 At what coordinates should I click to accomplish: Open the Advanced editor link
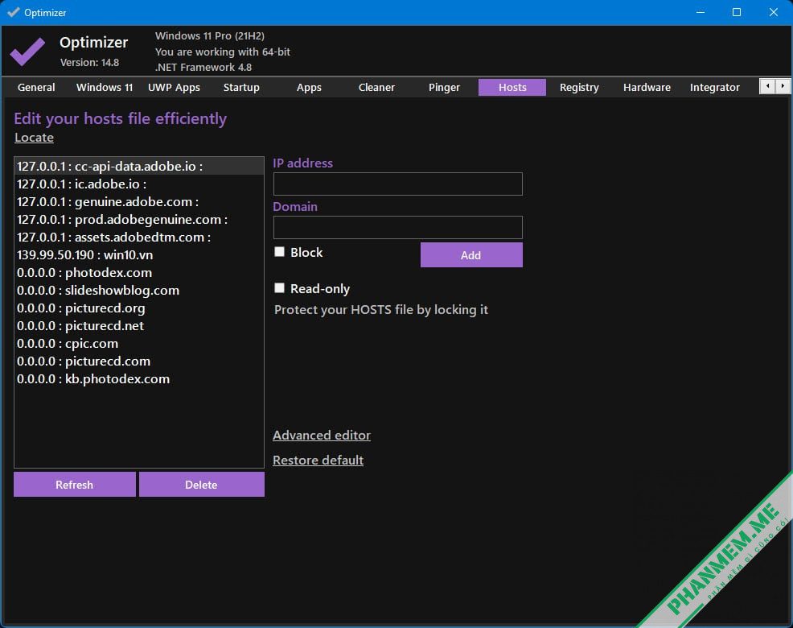(x=322, y=436)
